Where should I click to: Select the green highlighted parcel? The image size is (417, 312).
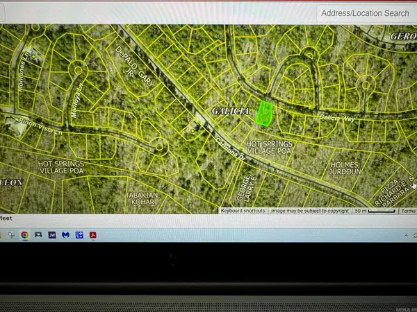[264, 112]
